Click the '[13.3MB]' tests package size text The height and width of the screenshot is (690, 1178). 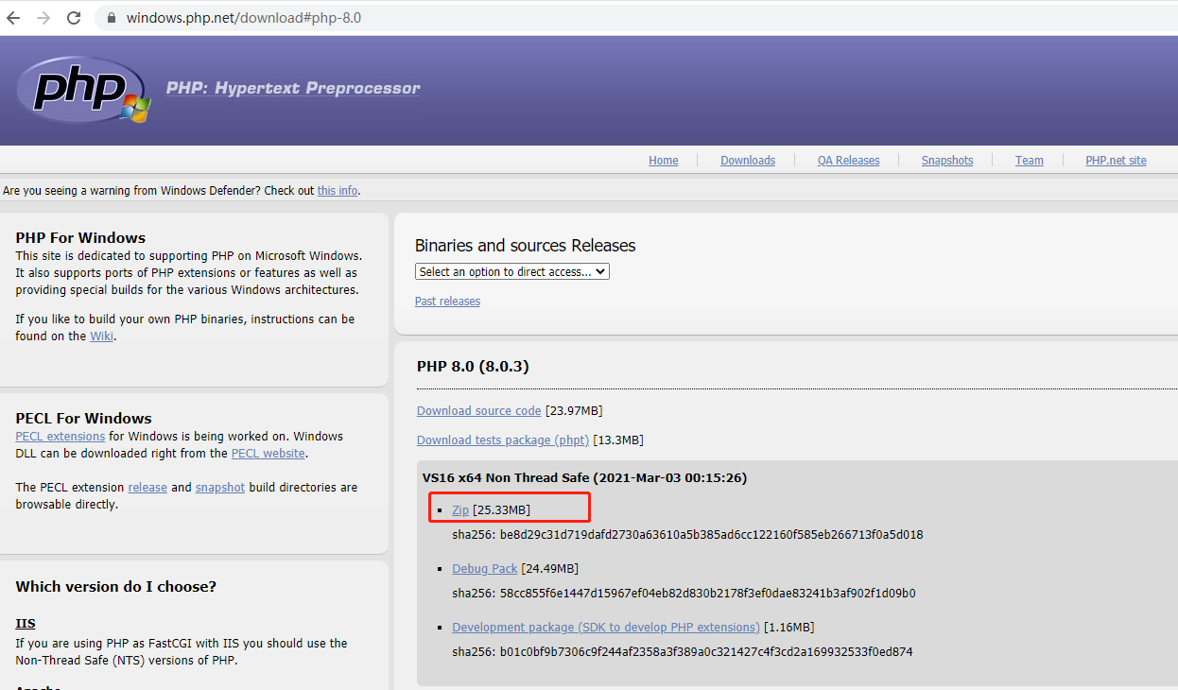pyautogui.click(x=618, y=440)
